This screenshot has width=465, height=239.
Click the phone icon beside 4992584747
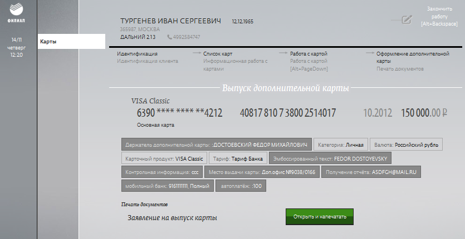coord(169,37)
